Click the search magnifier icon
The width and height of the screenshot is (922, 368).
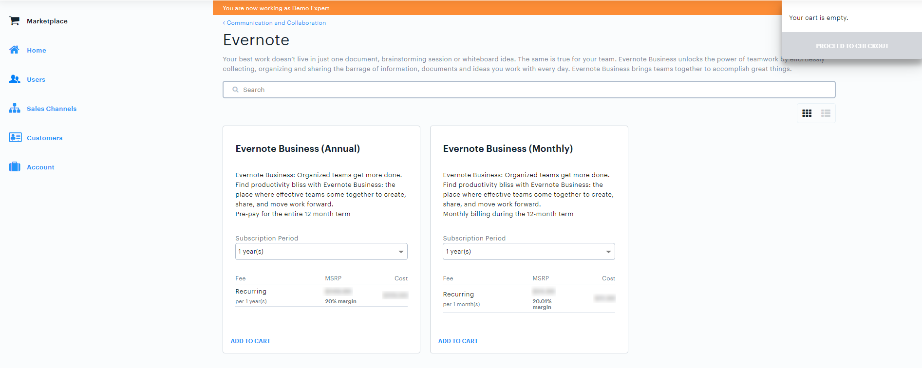coord(235,90)
